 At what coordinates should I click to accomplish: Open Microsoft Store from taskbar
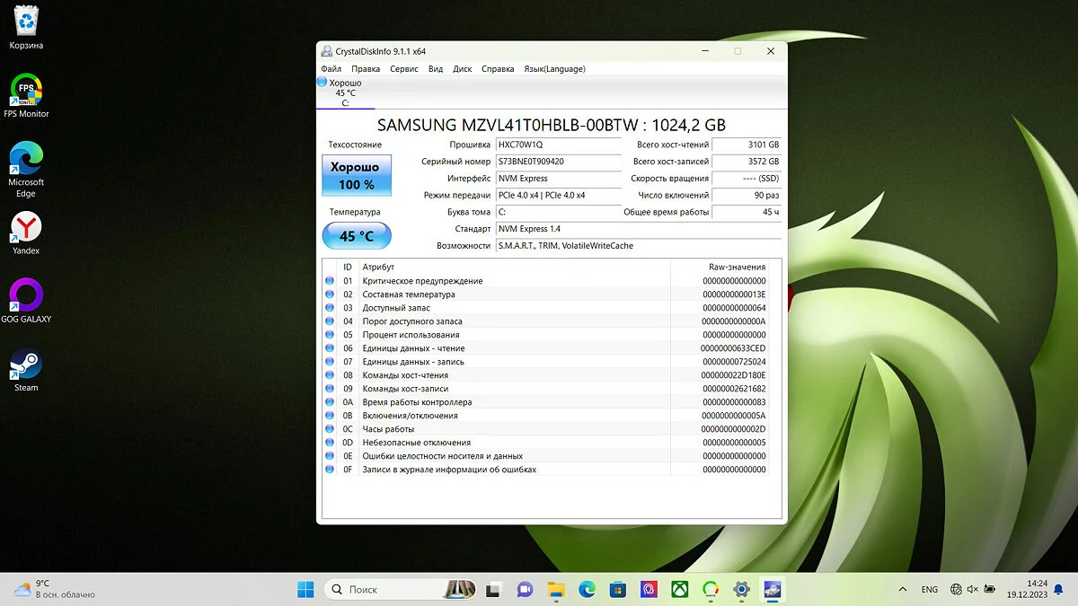[617, 589]
